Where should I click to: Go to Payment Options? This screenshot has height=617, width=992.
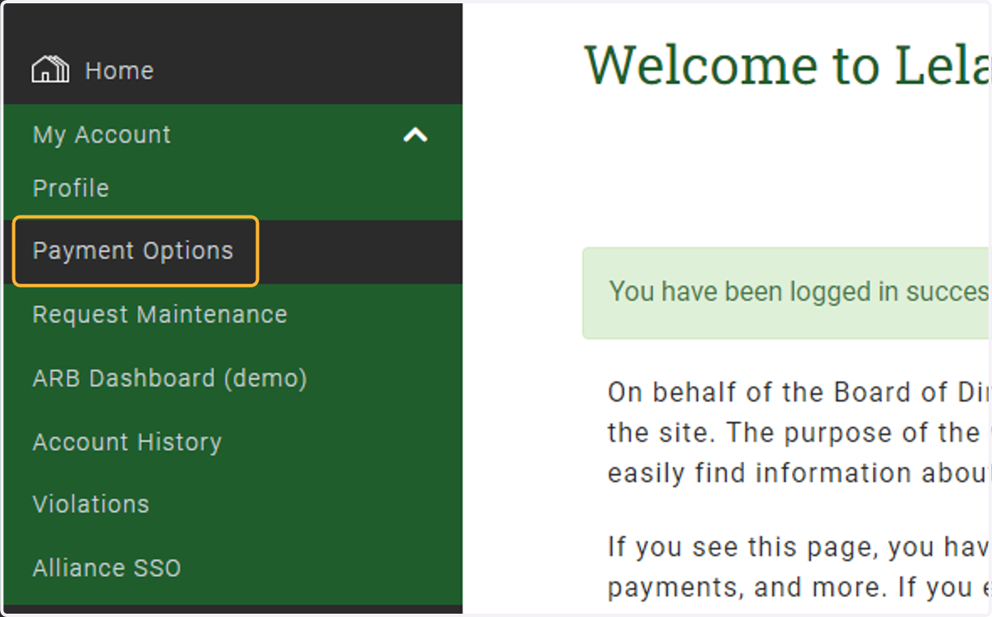coord(133,251)
